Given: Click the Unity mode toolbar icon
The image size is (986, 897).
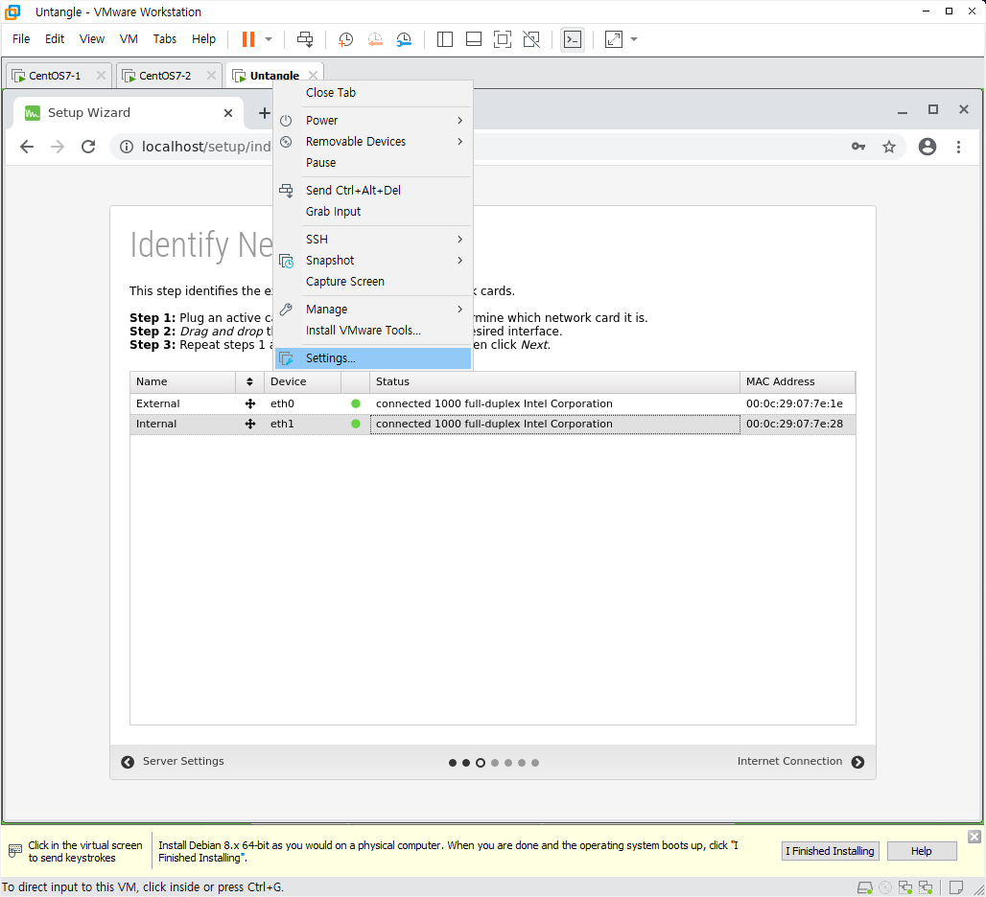Looking at the screenshot, I should [x=531, y=39].
